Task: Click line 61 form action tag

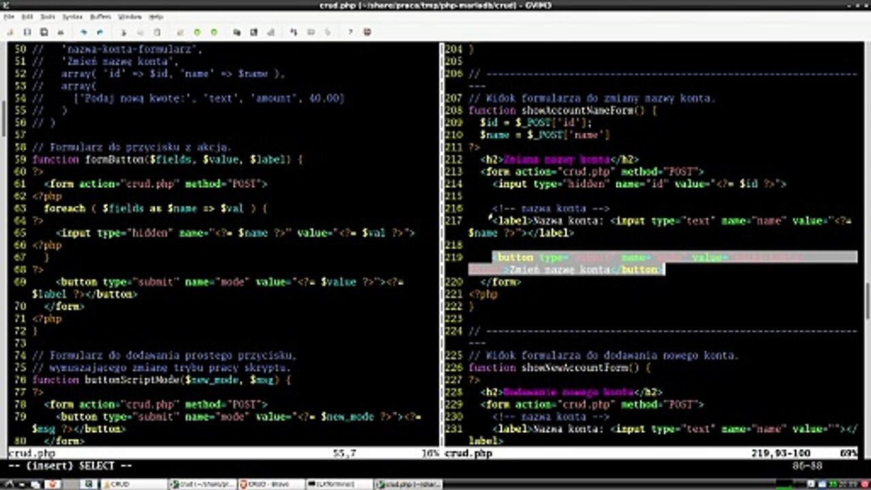Action: pos(155,184)
